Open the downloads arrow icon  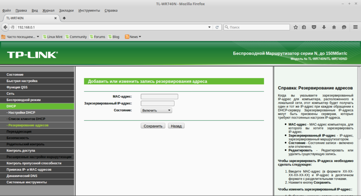[324, 27]
